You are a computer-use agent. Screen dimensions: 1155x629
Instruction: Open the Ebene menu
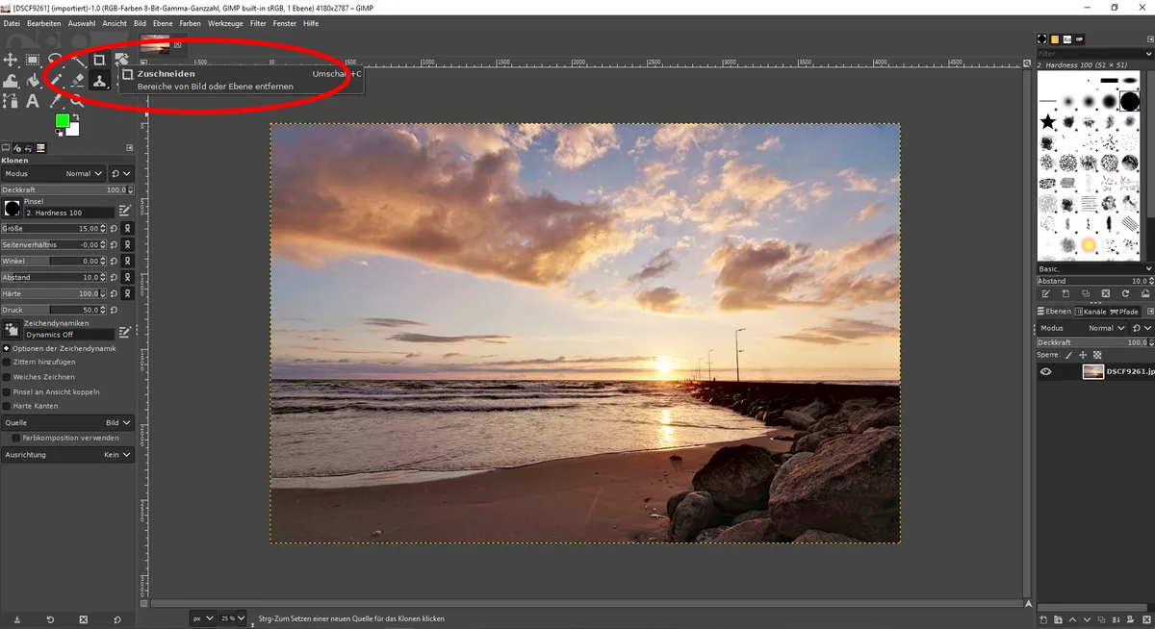163,23
